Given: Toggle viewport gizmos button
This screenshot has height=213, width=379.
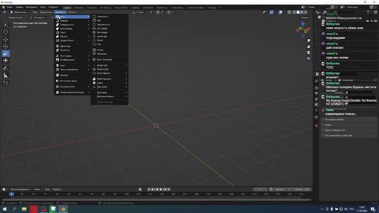Looking at the screenshot, I should pos(272,12).
